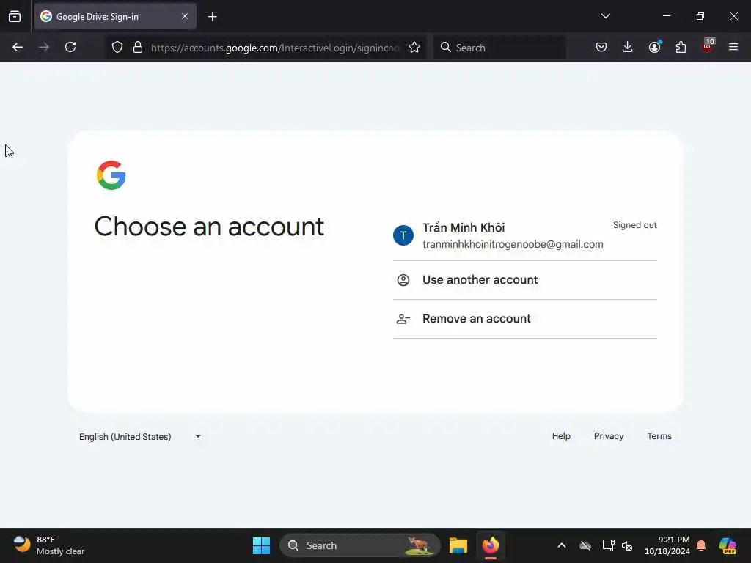Open the Extensions puzzle icon
Screen dimensions: 751x563
[x=681, y=47]
